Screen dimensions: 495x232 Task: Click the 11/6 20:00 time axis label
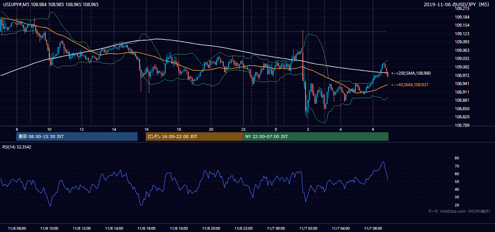(x=211, y=229)
